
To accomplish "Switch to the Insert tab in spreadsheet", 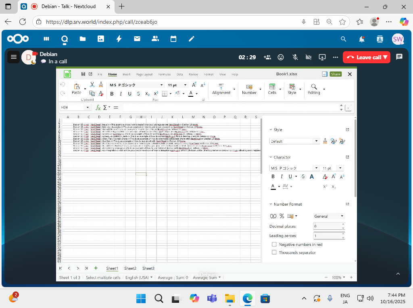I will pos(126,75).
